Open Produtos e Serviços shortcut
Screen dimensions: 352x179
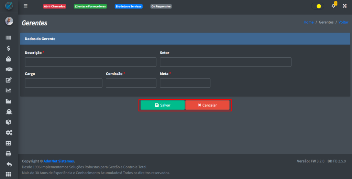(x=129, y=7)
